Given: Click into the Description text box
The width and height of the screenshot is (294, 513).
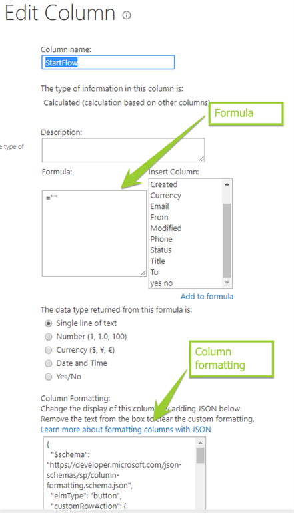Looking at the screenshot, I should click(123, 150).
